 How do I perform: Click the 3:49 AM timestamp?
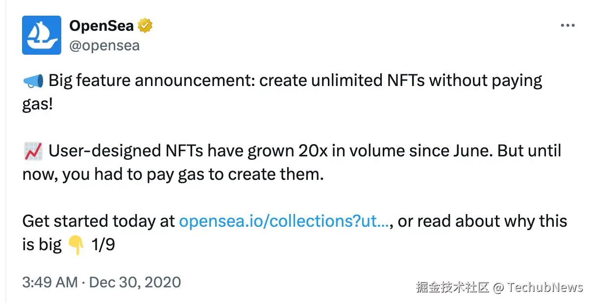click(x=50, y=282)
